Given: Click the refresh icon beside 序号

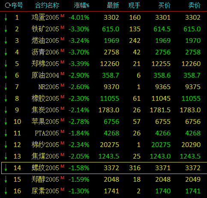Looking at the screenshot, I should click(x=8, y=6).
